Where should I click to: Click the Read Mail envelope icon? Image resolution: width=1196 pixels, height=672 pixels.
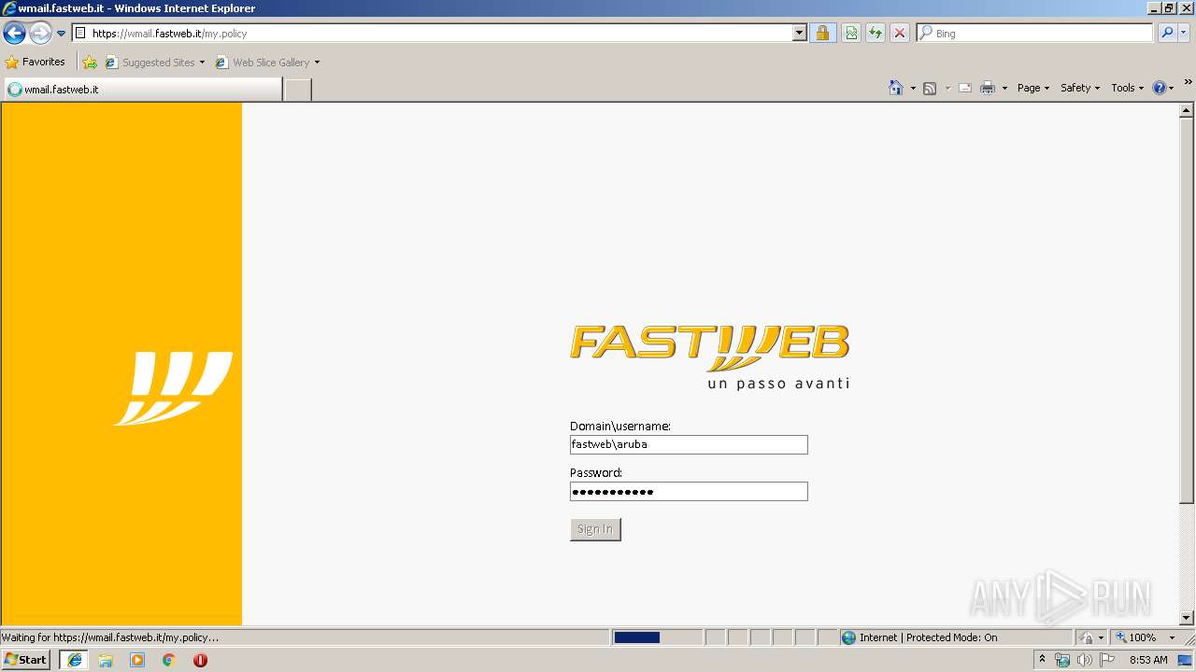[x=965, y=88]
